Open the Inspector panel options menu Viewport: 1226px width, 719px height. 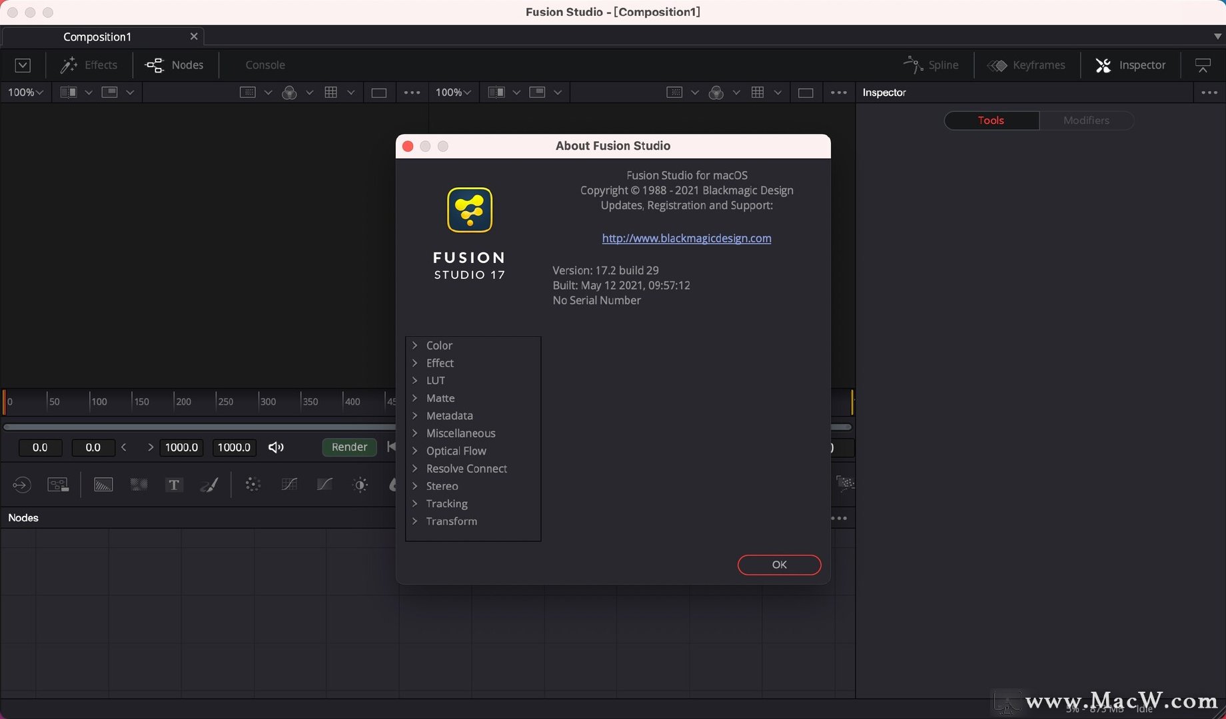[1209, 93]
